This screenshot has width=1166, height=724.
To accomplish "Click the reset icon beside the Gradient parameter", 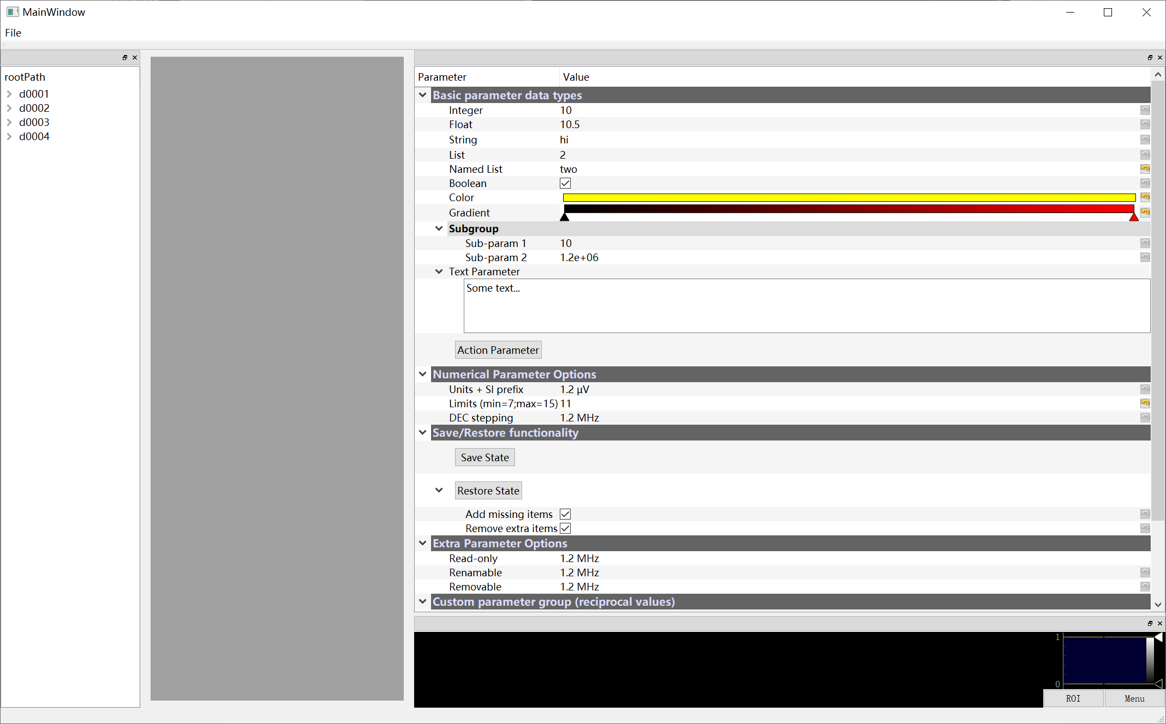I will tap(1145, 212).
